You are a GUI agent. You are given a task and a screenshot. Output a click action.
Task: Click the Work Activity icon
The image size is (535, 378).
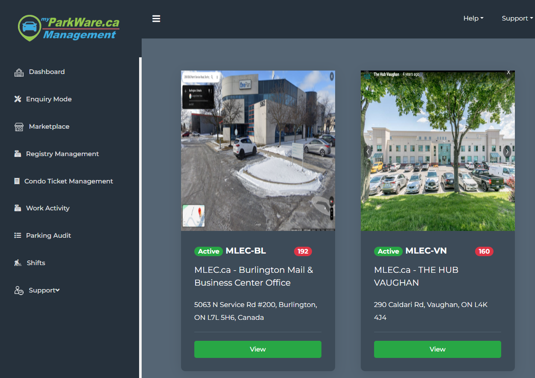click(18, 208)
